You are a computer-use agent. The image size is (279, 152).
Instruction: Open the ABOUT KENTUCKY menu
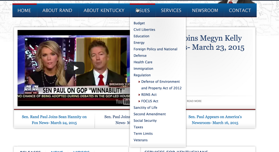(x=104, y=11)
